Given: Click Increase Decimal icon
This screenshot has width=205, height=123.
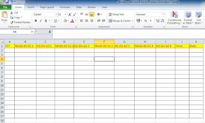Looking at the screenshot, I should click(x=158, y=20).
